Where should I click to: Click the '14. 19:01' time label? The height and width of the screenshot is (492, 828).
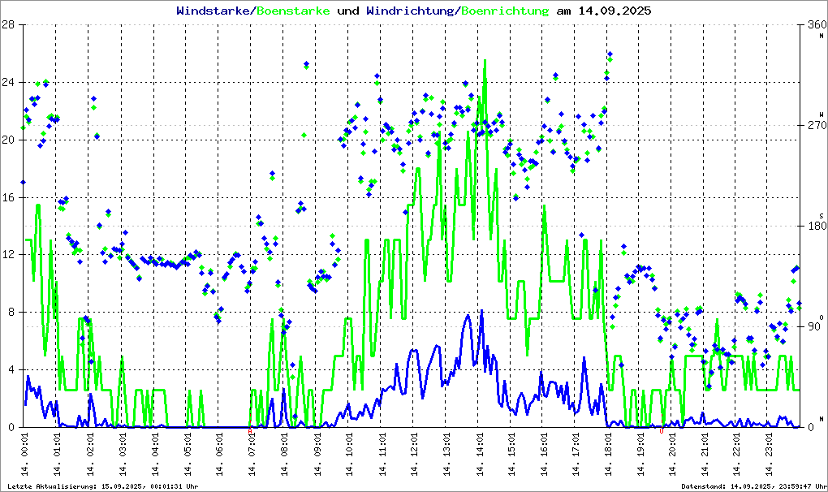(641, 455)
